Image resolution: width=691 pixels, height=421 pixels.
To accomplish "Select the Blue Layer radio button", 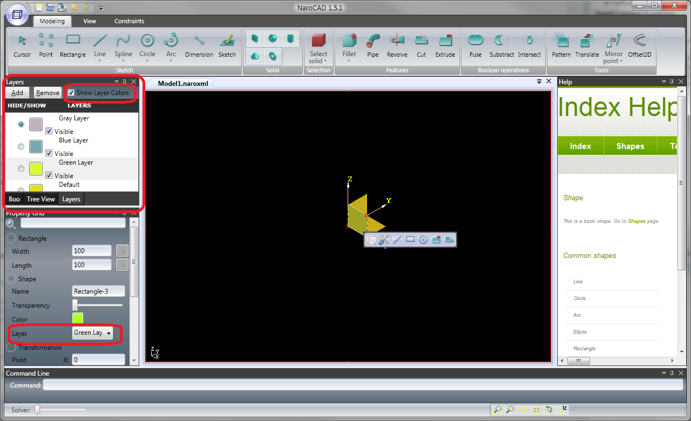I will [x=21, y=147].
